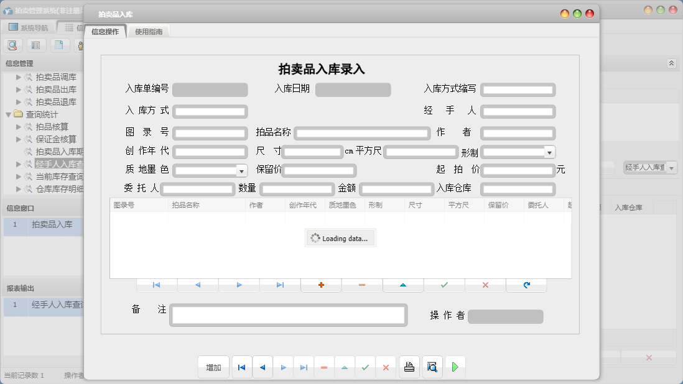Click the green checkmark under the grid
Image resolution: width=683 pixels, height=384 pixels.
[444, 285]
